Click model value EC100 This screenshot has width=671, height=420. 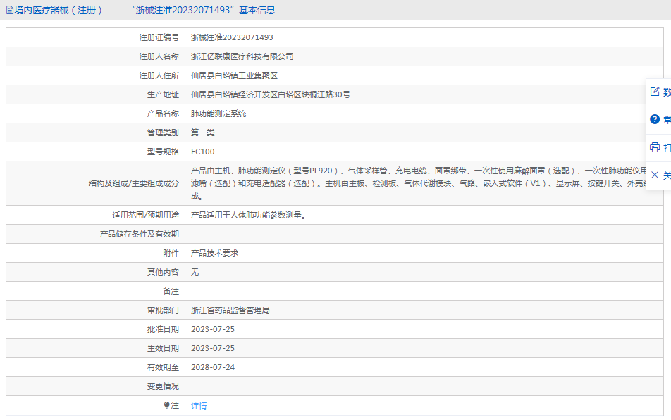pos(202,152)
